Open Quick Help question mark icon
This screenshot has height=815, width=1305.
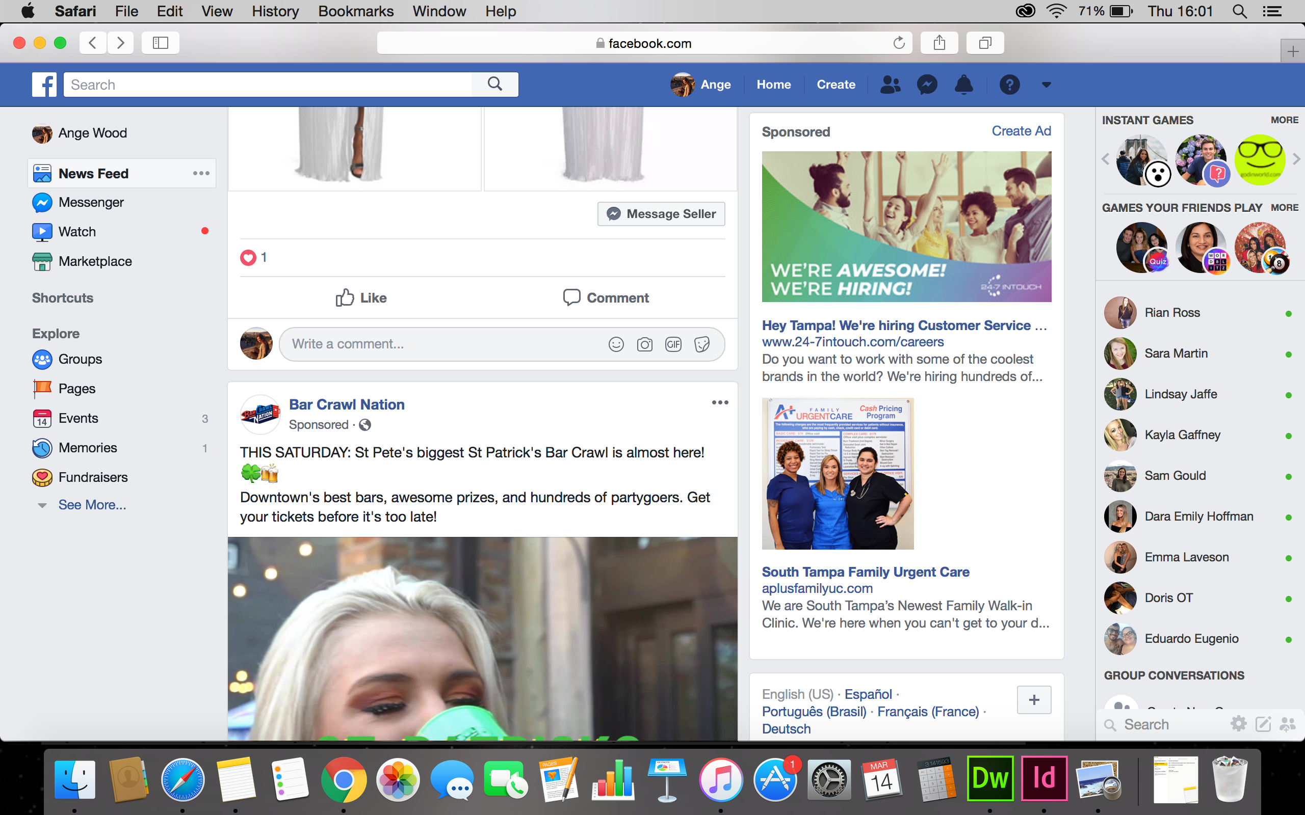click(x=1009, y=85)
